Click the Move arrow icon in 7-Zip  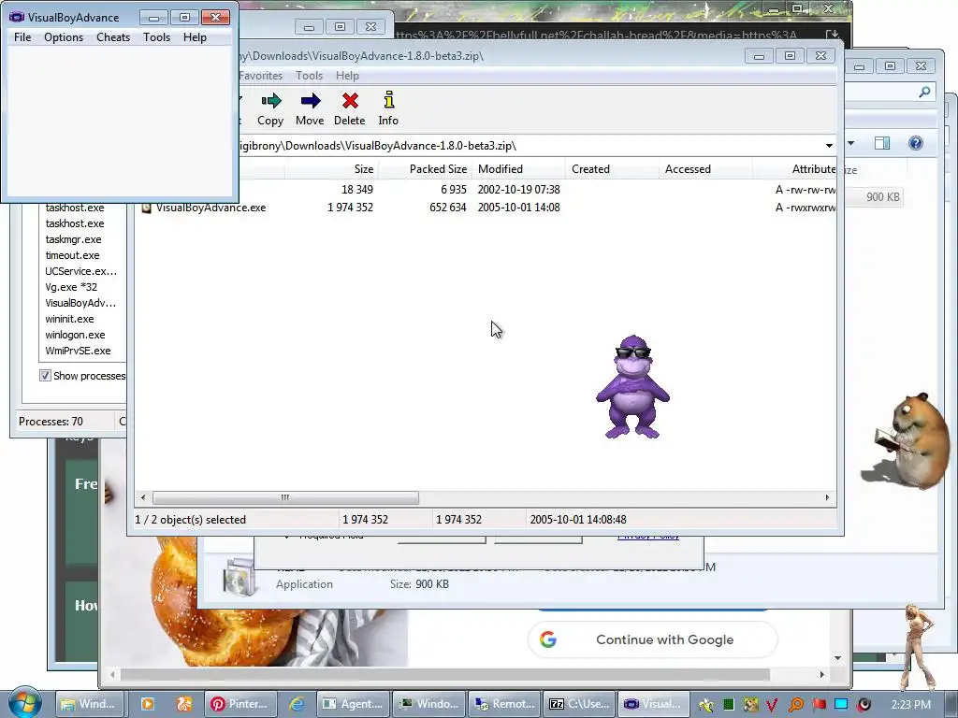coord(311,101)
